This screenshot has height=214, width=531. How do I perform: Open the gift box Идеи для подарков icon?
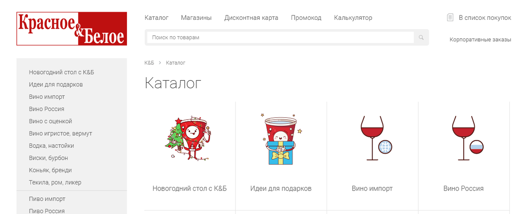pyautogui.click(x=281, y=139)
